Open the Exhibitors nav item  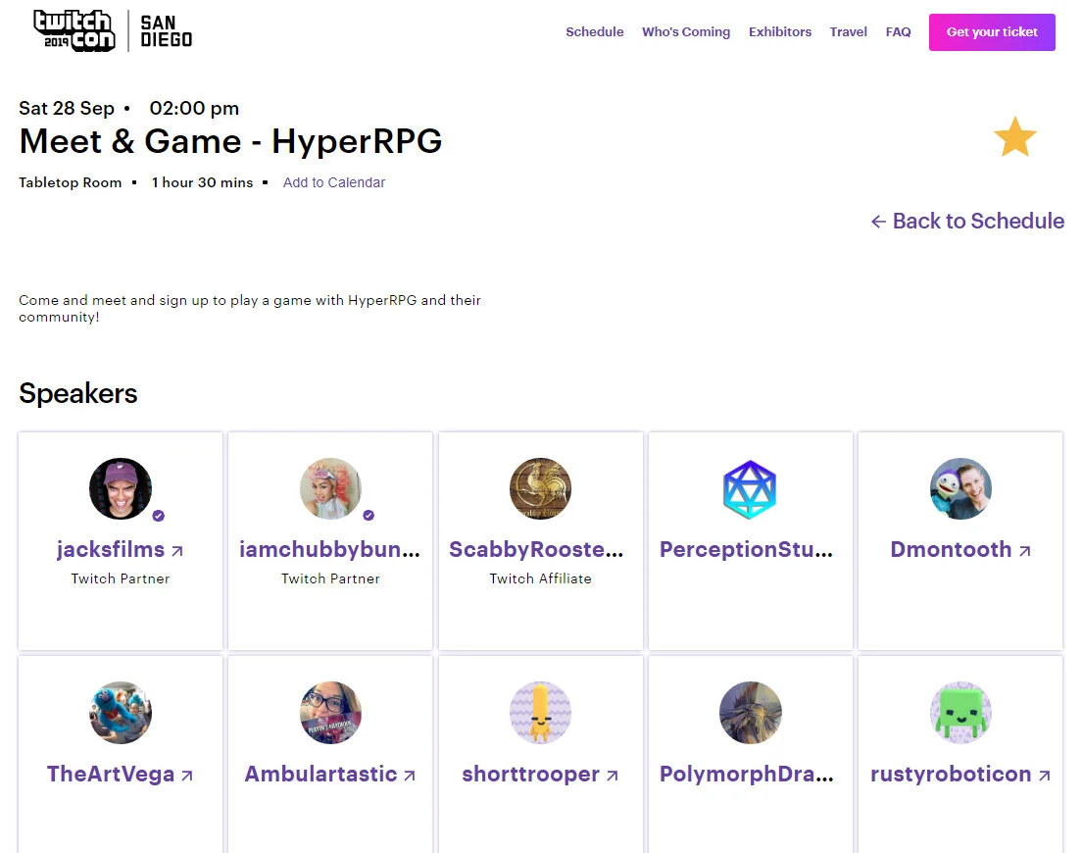pos(780,31)
